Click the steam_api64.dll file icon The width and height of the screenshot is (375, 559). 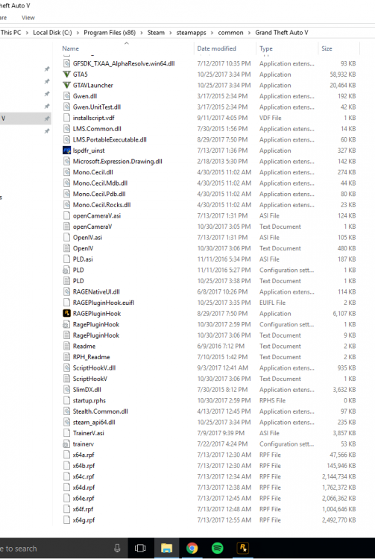coord(66,422)
